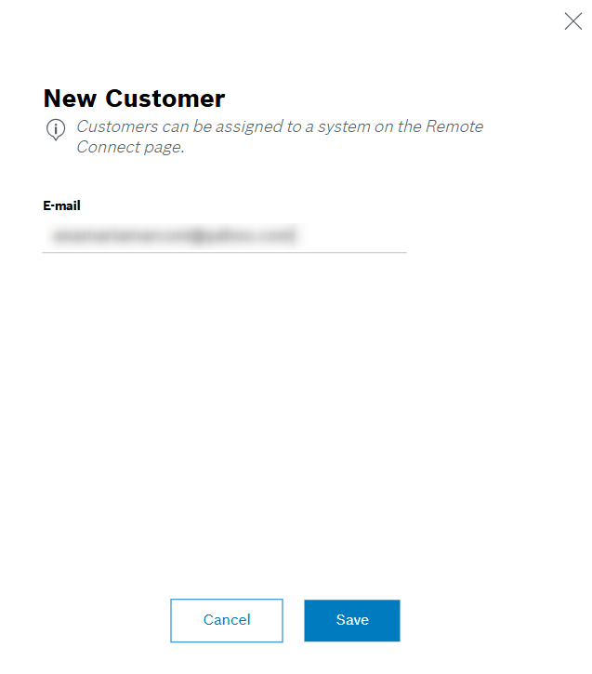The image size is (592, 674).
Task: Place cursor in customer e-mail box
Action: [224, 236]
